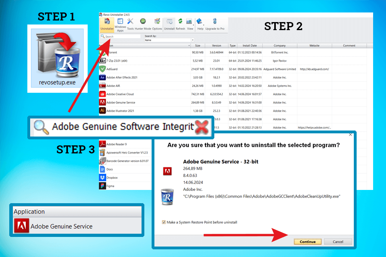This screenshot has height=257, width=386.
Task: Select the Dropbox row name
Action: pyautogui.click(x=112, y=178)
